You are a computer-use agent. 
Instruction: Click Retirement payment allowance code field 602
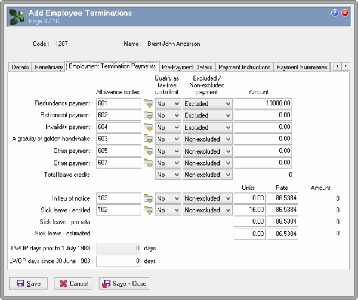(x=119, y=115)
